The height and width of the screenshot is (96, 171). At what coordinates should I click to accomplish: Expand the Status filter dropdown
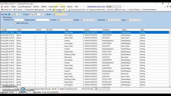pyautogui.click(x=141, y=20)
